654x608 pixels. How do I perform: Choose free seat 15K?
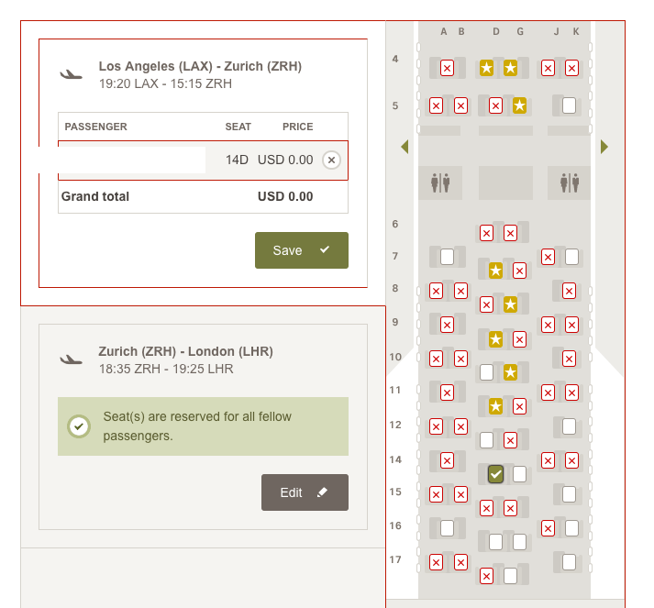[569, 494]
